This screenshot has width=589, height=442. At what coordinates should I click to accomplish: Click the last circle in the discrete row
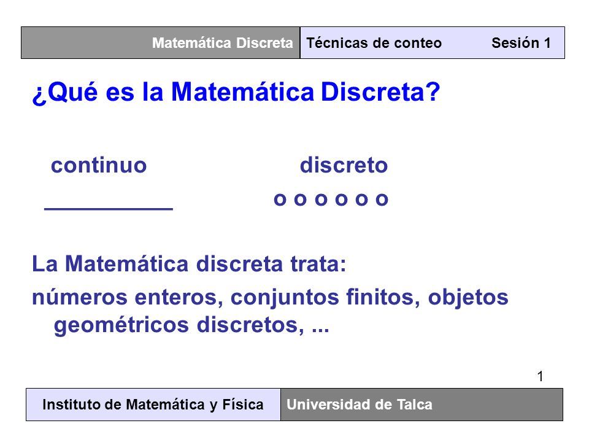382,200
